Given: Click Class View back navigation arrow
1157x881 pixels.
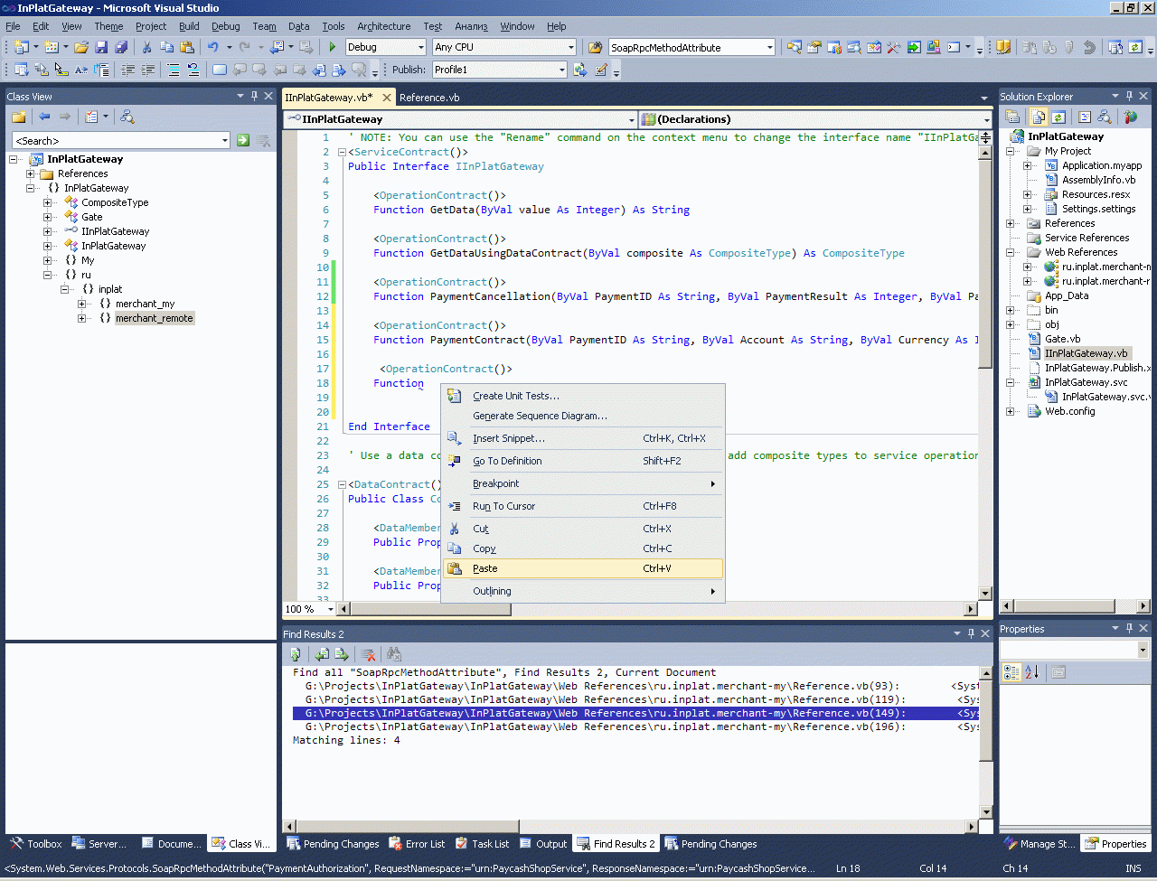Looking at the screenshot, I should point(44,117).
